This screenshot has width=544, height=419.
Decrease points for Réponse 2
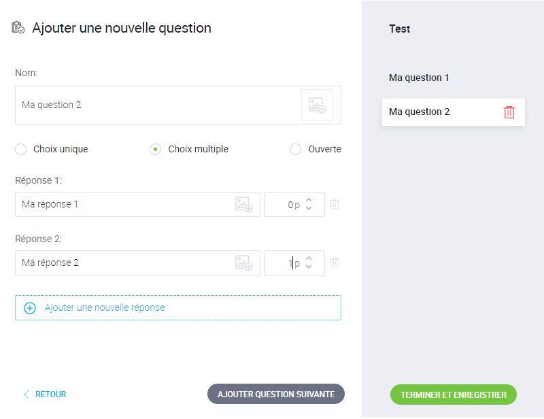coord(309,267)
